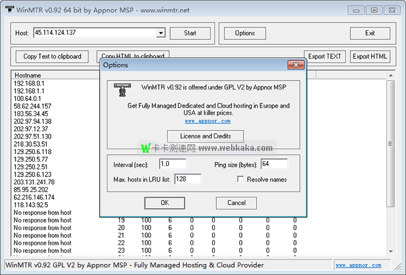The image size is (406, 275).
Task: Enable the Resolve names checkbox
Action: coord(241,180)
